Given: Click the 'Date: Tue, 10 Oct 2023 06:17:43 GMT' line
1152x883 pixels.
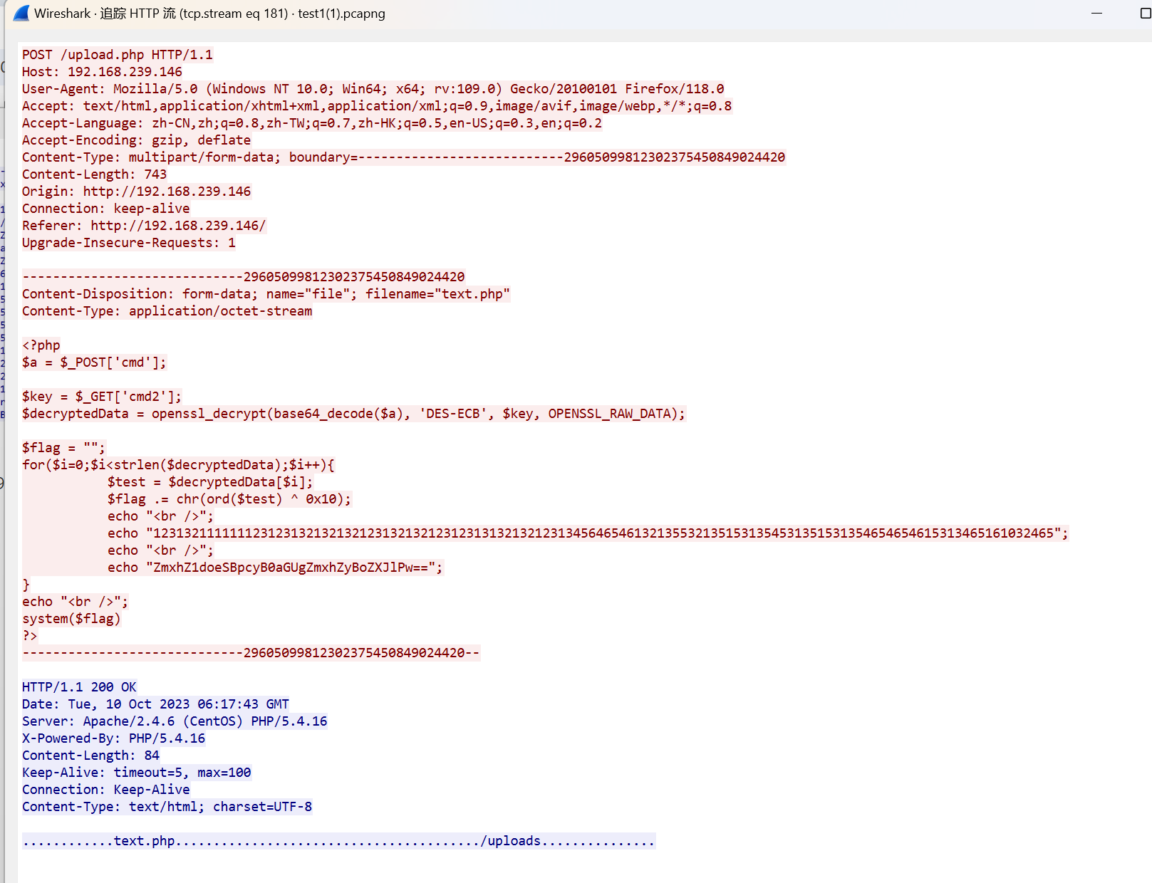Looking at the screenshot, I should tap(155, 704).
